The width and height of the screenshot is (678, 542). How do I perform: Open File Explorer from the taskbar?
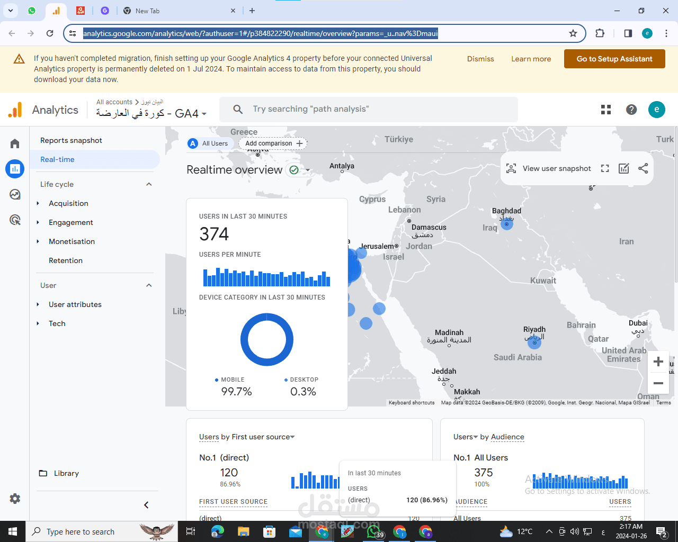(x=244, y=531)
